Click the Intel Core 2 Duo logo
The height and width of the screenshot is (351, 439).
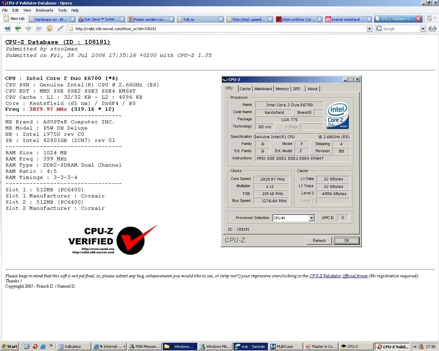(337, 115)
